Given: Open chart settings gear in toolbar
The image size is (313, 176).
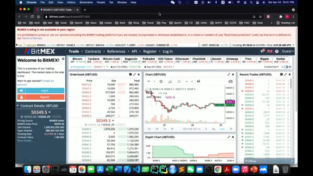Looking at the screenshot, I should tap(161, 81).
